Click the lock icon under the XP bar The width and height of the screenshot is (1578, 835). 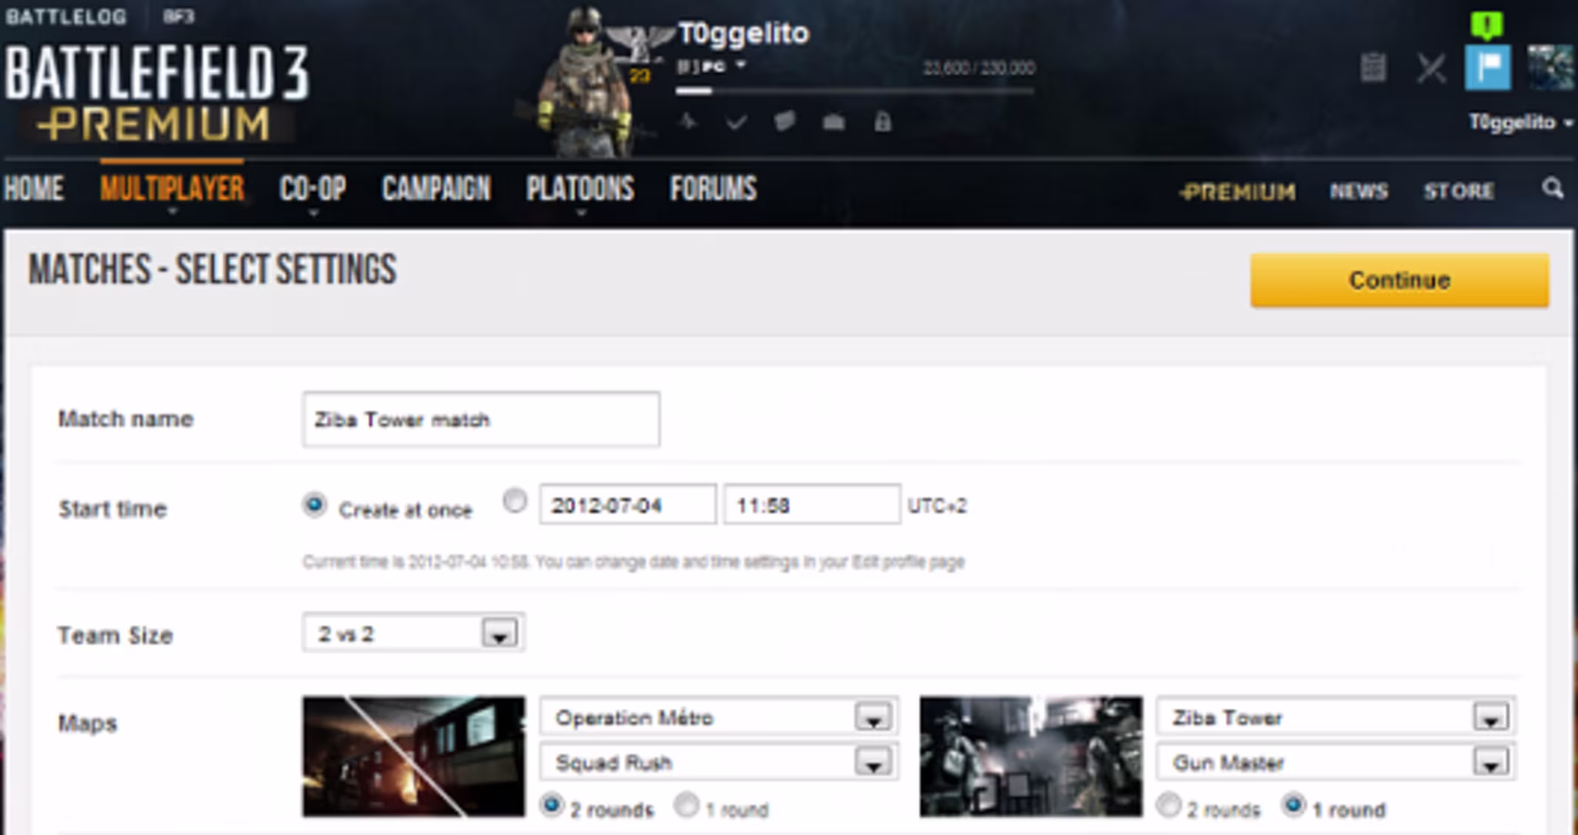883,122
